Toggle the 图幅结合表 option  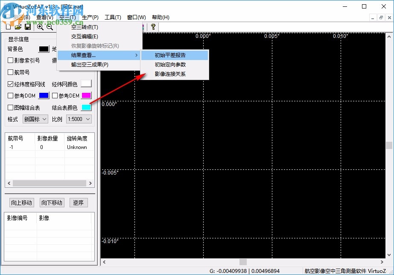(x=10, y=107)
